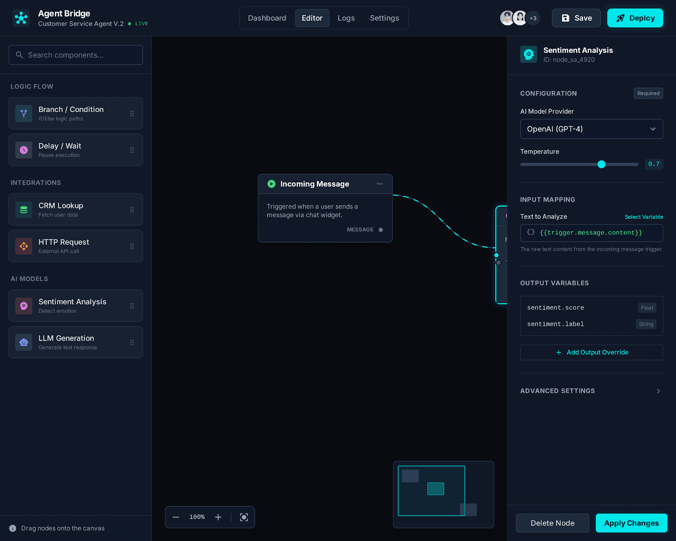Screen dimensions: 676x541
Task: Open the Incoming Message node options menu
Action: point(379,184)
